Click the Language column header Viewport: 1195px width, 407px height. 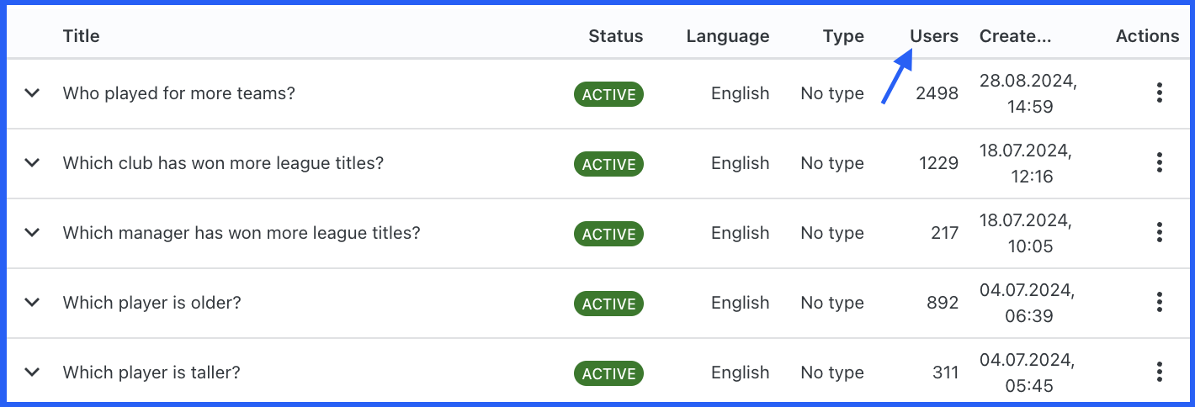[x=728, y=36]
